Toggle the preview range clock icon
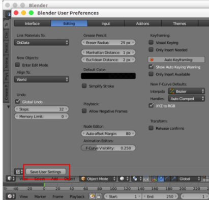The width and height of the screenshot is (209, 200). coord(92,196)
